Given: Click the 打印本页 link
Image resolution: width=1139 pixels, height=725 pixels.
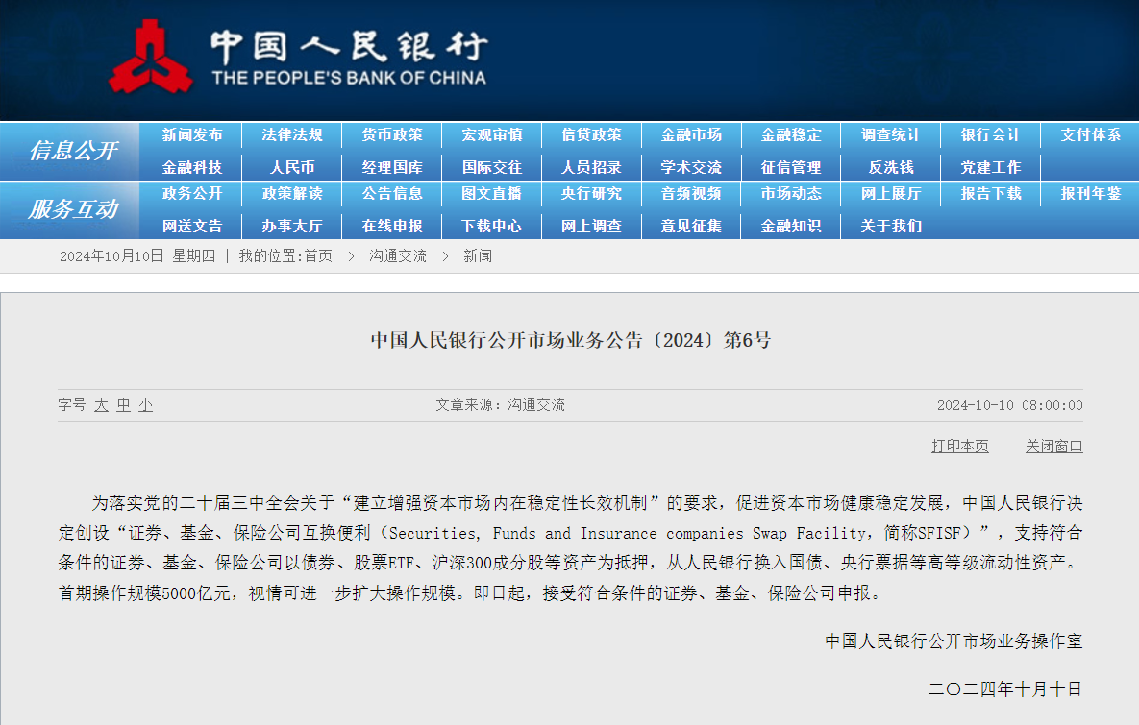Looking at the screenshot, I should (x=959, y=447).
